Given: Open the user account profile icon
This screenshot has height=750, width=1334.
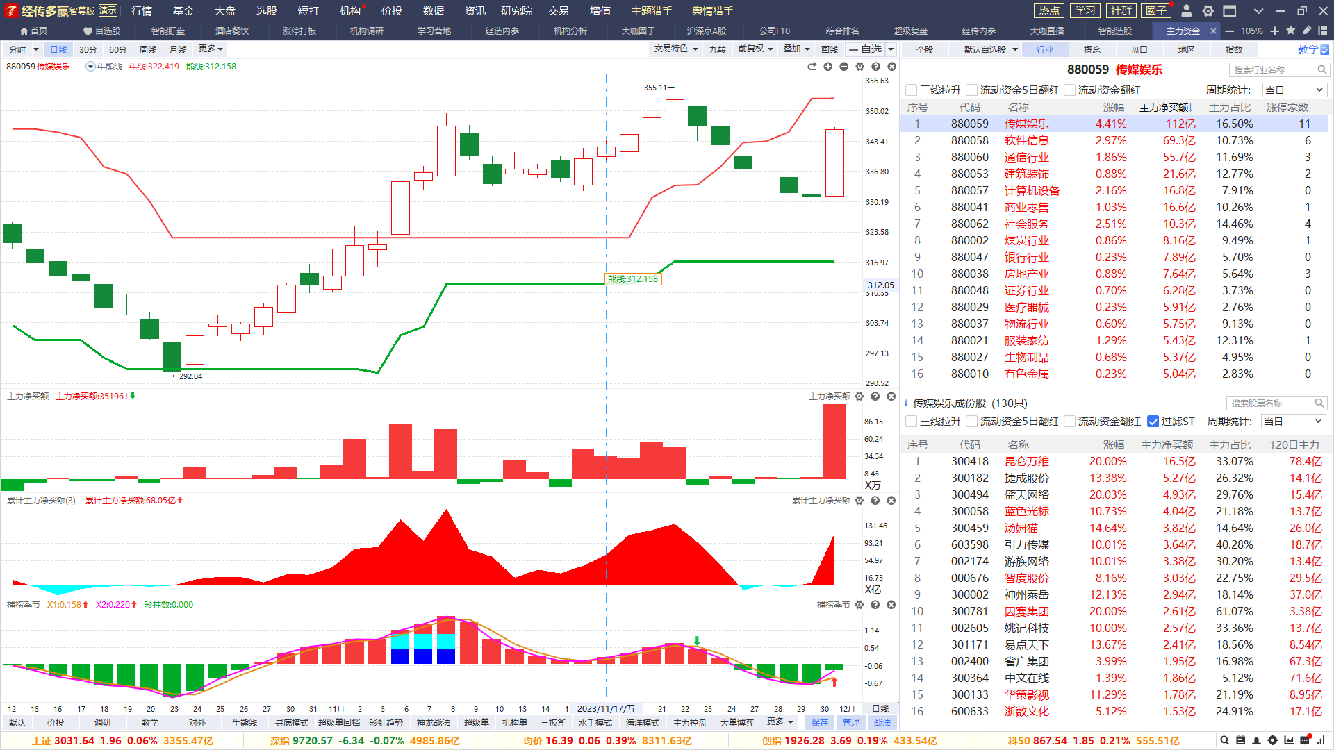Looking at the screenshot, I should click(1187, 11).
